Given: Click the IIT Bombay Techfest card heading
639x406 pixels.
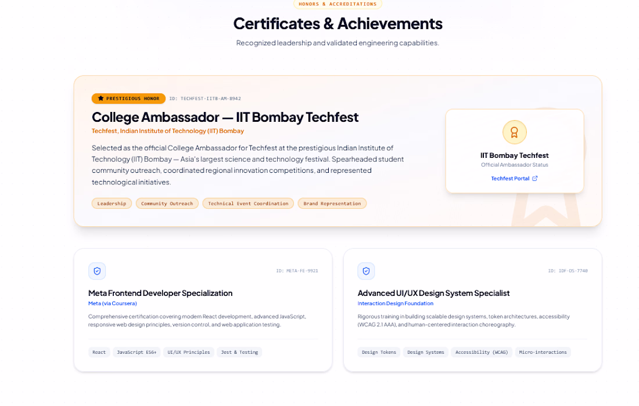Looking at the screenshot, I should click(x=514, y=155).
